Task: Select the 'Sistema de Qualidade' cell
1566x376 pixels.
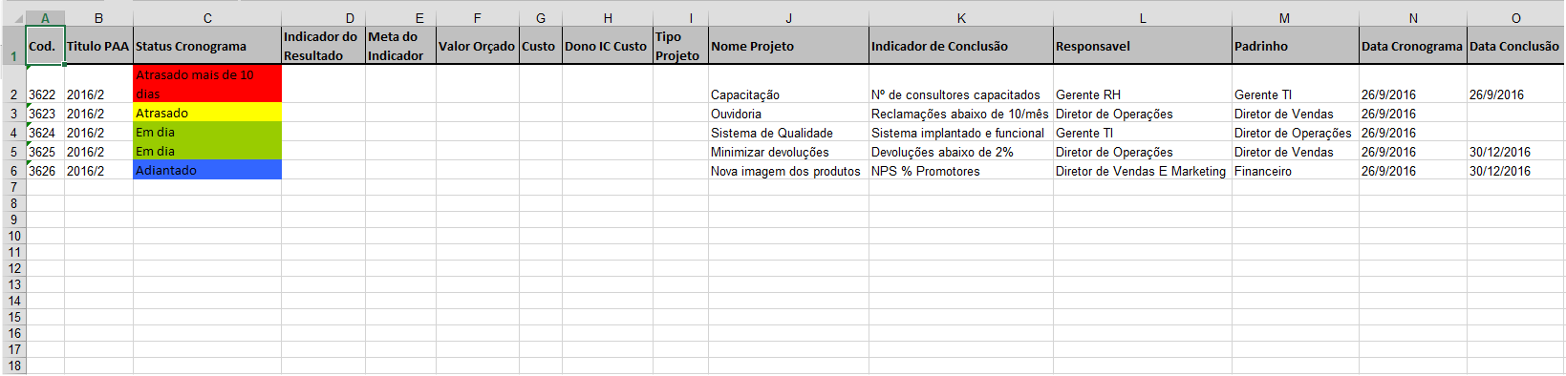Action: pos(788,132)
